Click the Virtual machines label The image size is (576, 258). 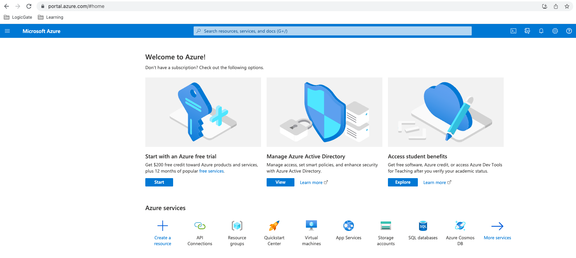(311, 241)
